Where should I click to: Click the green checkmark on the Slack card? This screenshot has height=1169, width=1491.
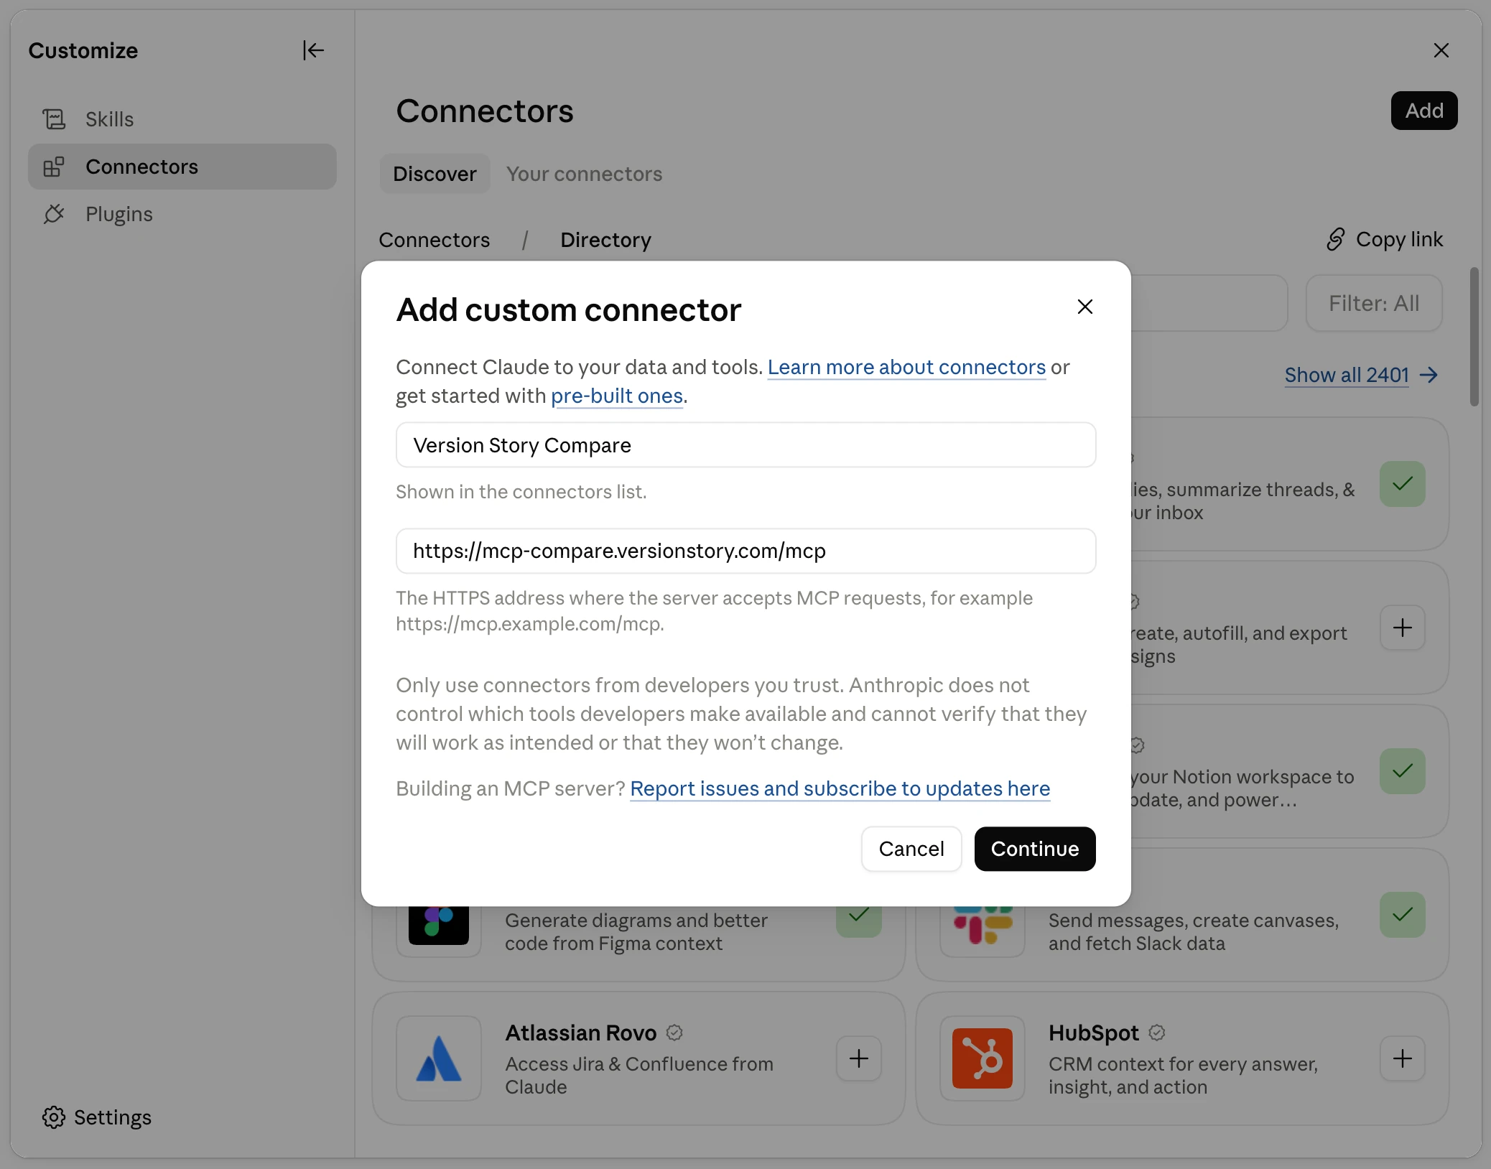(x=1402, y=915)
